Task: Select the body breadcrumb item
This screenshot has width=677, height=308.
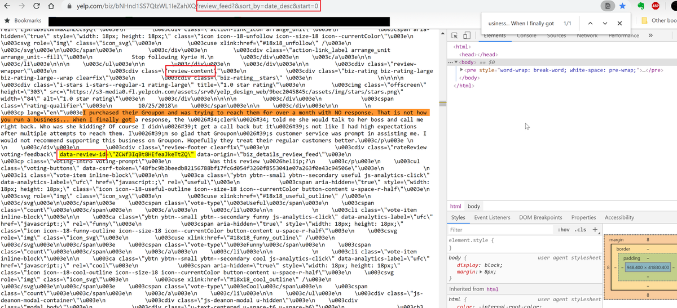Action: click(x=474, y=207)
